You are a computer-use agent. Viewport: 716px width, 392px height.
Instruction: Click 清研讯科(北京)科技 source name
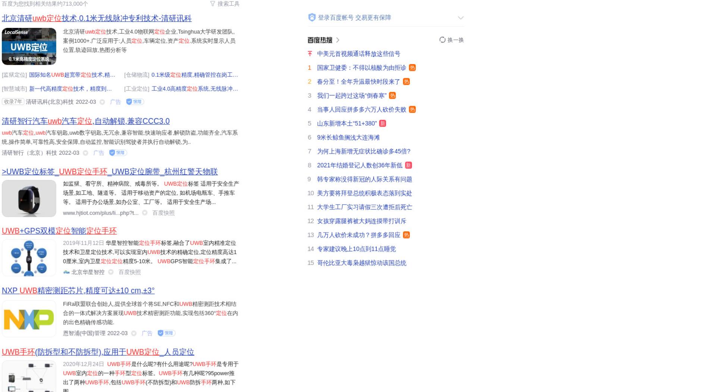(50, 102)
